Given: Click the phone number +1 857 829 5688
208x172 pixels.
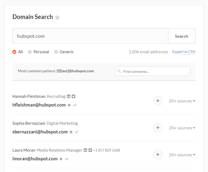Looking at the screenshot, I should [x=106, y=150].
